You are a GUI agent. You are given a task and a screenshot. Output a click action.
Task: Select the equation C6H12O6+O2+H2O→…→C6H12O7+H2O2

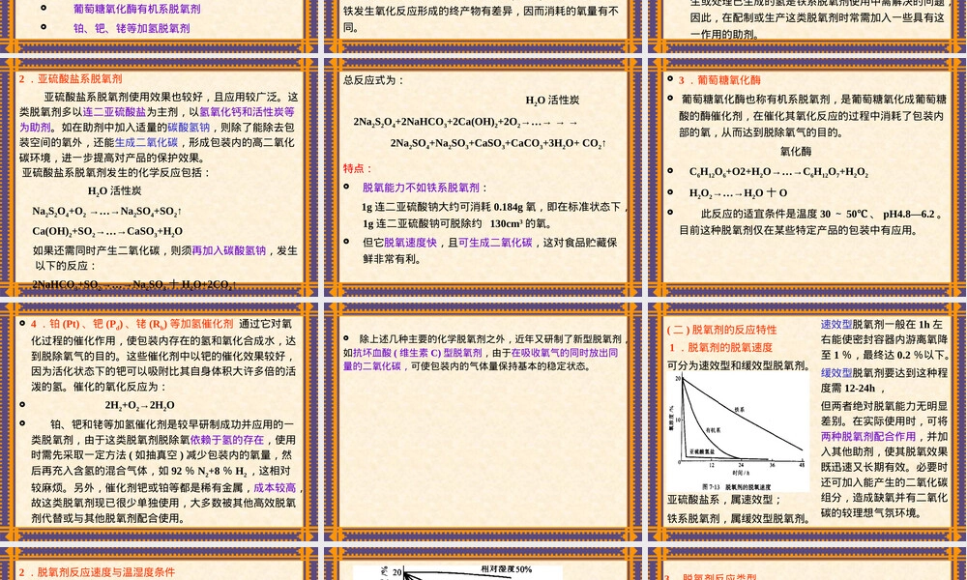(x=778, y=173)
